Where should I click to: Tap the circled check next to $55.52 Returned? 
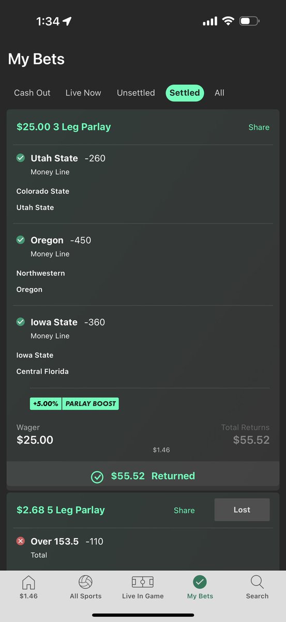click(x=97, y=476)
